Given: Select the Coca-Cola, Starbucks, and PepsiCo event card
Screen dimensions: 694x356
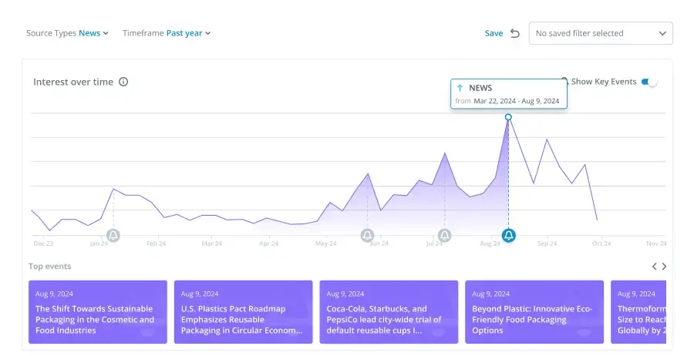Looking at the screenshot, I should 389,312.
